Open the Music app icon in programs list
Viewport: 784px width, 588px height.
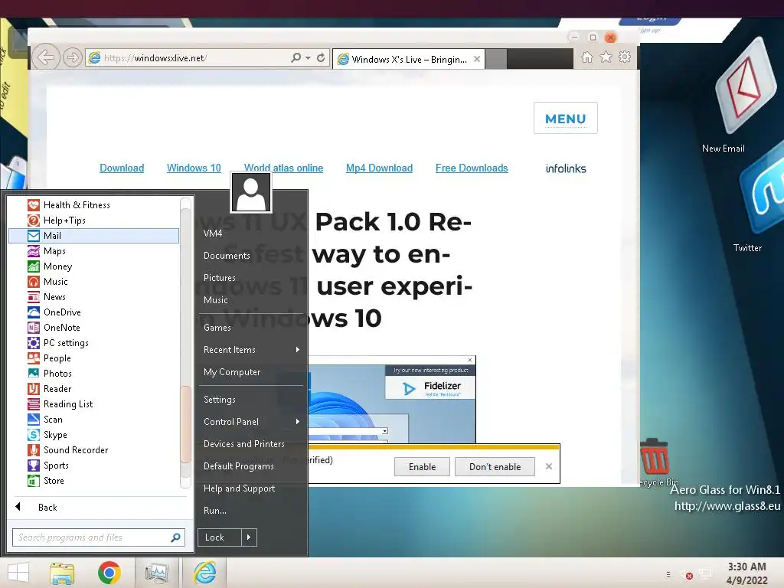[34, 282]
